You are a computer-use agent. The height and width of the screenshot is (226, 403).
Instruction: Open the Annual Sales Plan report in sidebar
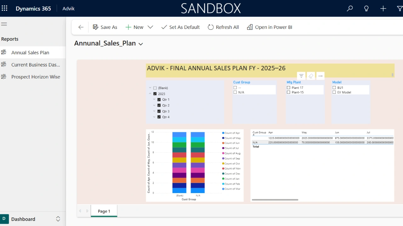tap(33, 52)
